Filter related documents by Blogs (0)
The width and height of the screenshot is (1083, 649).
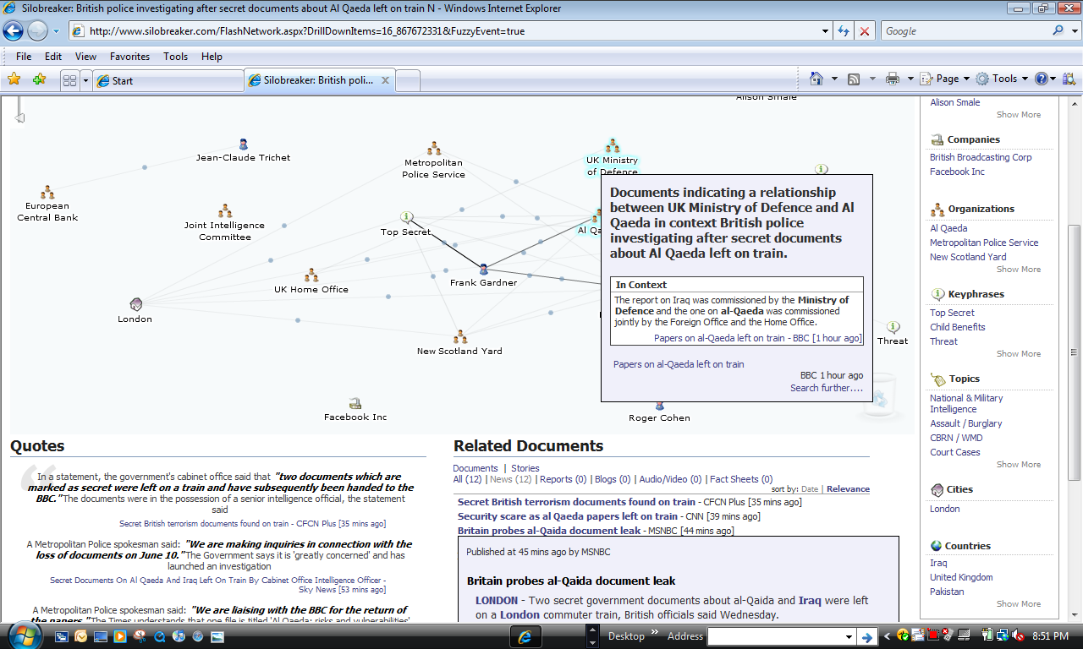point(613,479)
